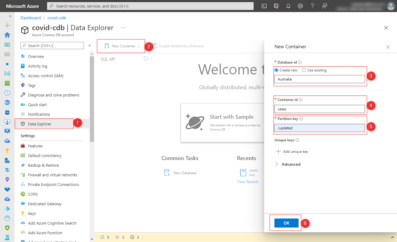This screenshot has width=397, height=242.
Task: Open recent clock icon in sidebar
Action: pyautogui.click(x=7, y=93)
